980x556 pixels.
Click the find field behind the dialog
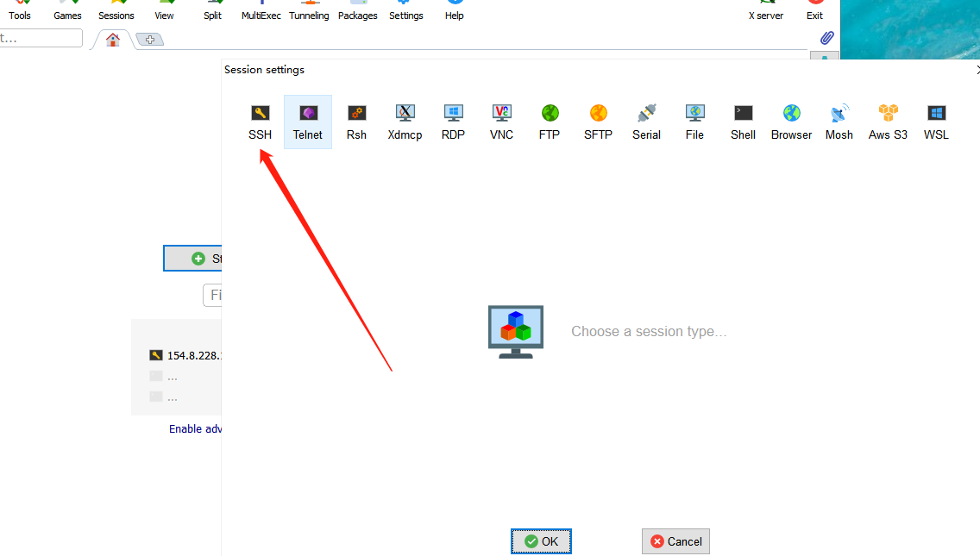tap(212, 295)
